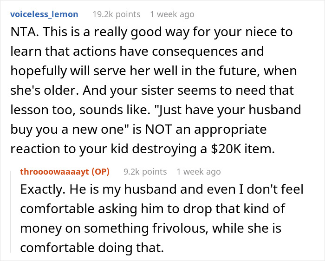The width and height of the screenshot is (325, 261).
Task: Open voiceless_lemon's user profile
Action: click(44, 14)
